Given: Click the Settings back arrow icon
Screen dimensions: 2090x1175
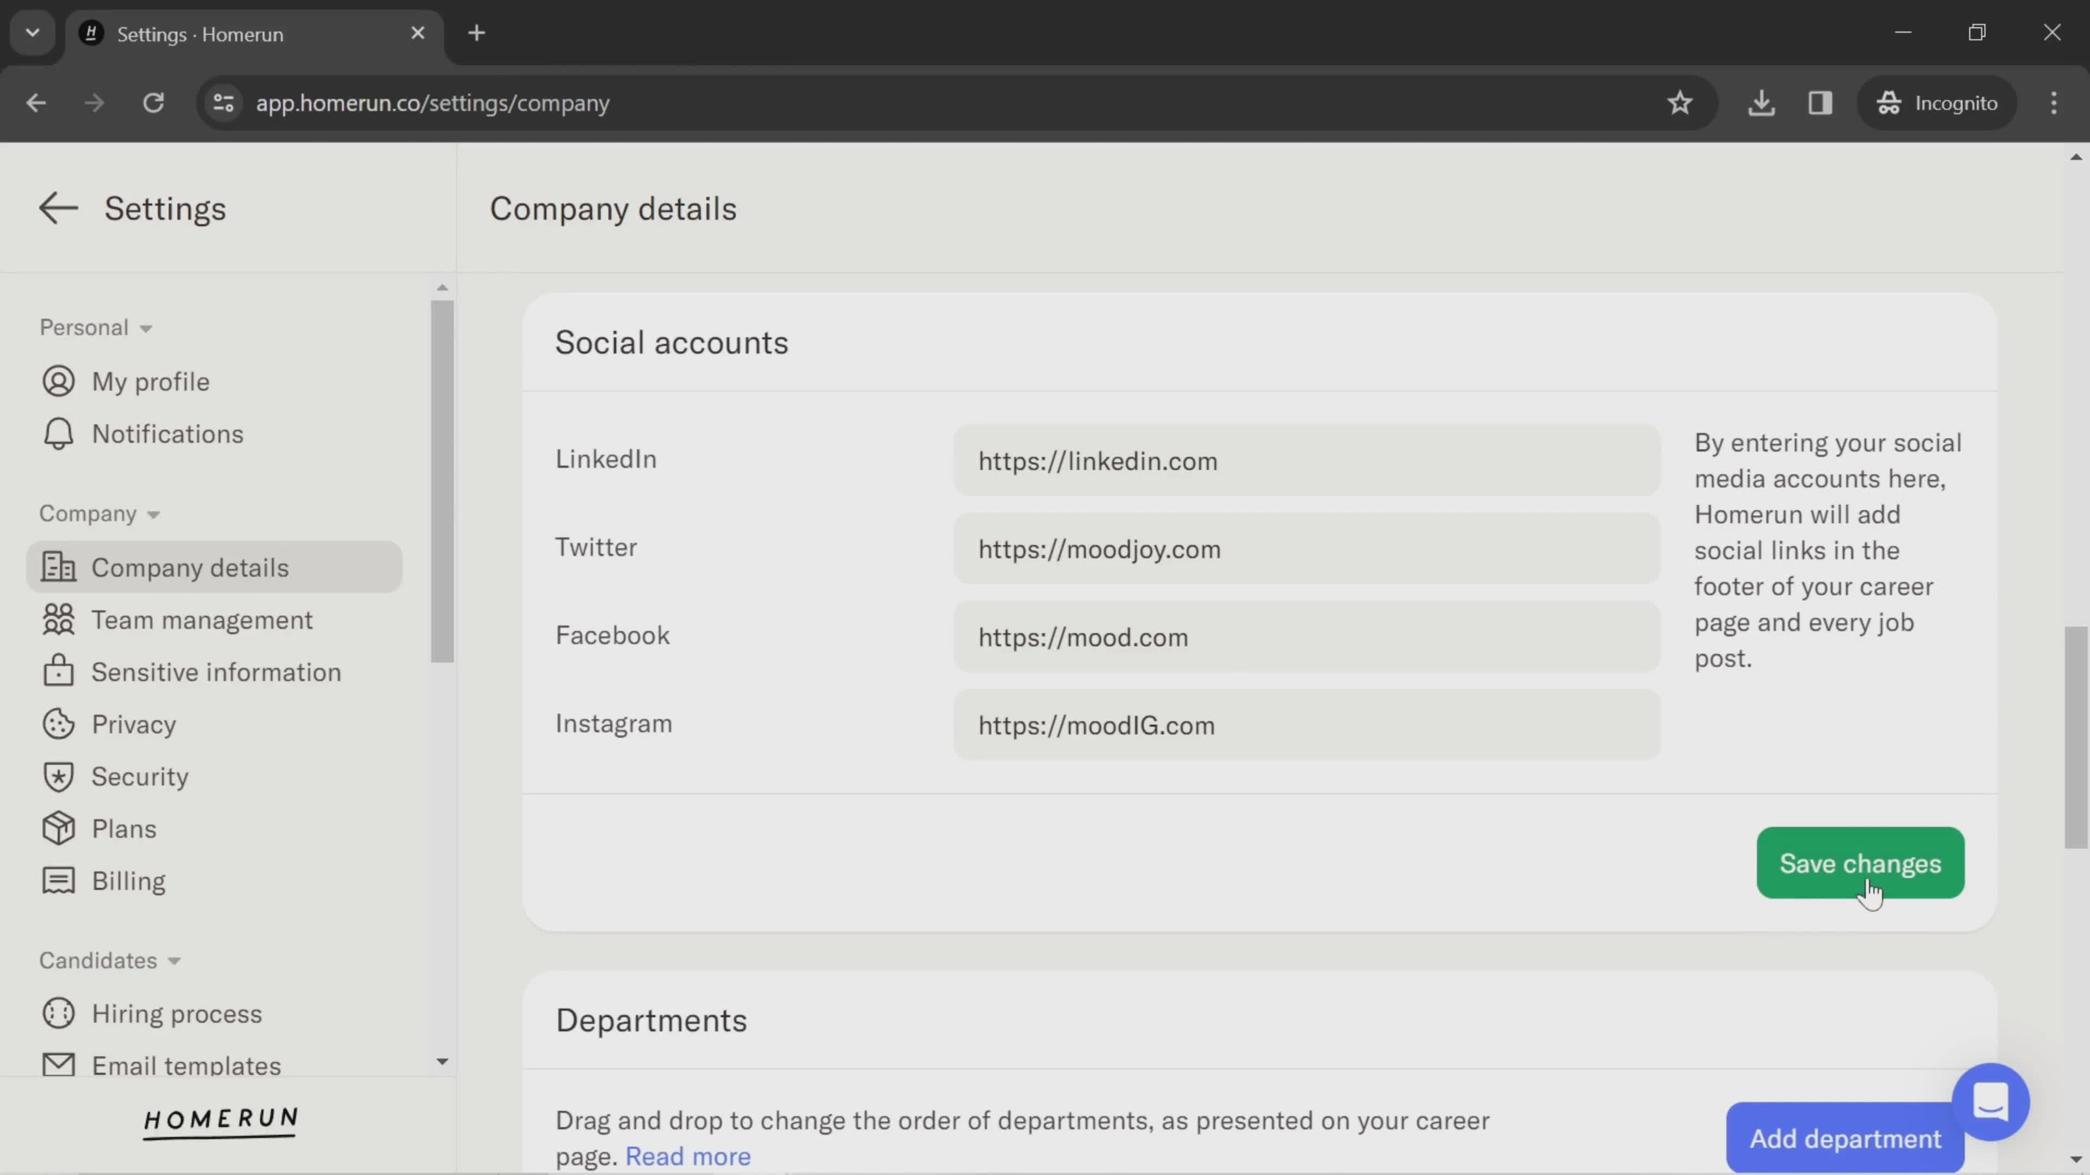Looking at the screenshot, I should tap(58, 208).
